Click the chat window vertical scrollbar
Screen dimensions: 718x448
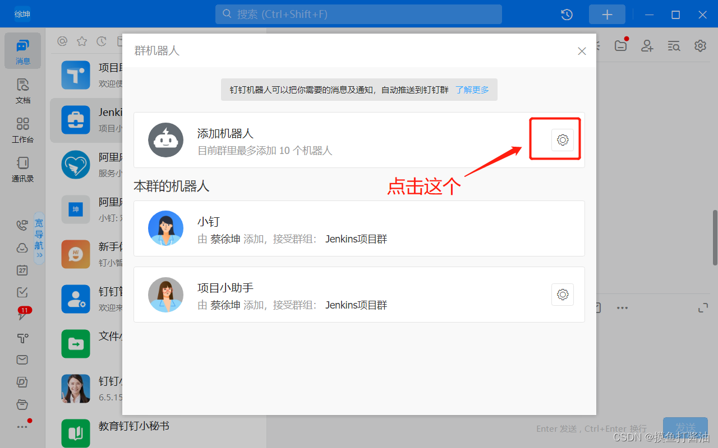[715, 237]
